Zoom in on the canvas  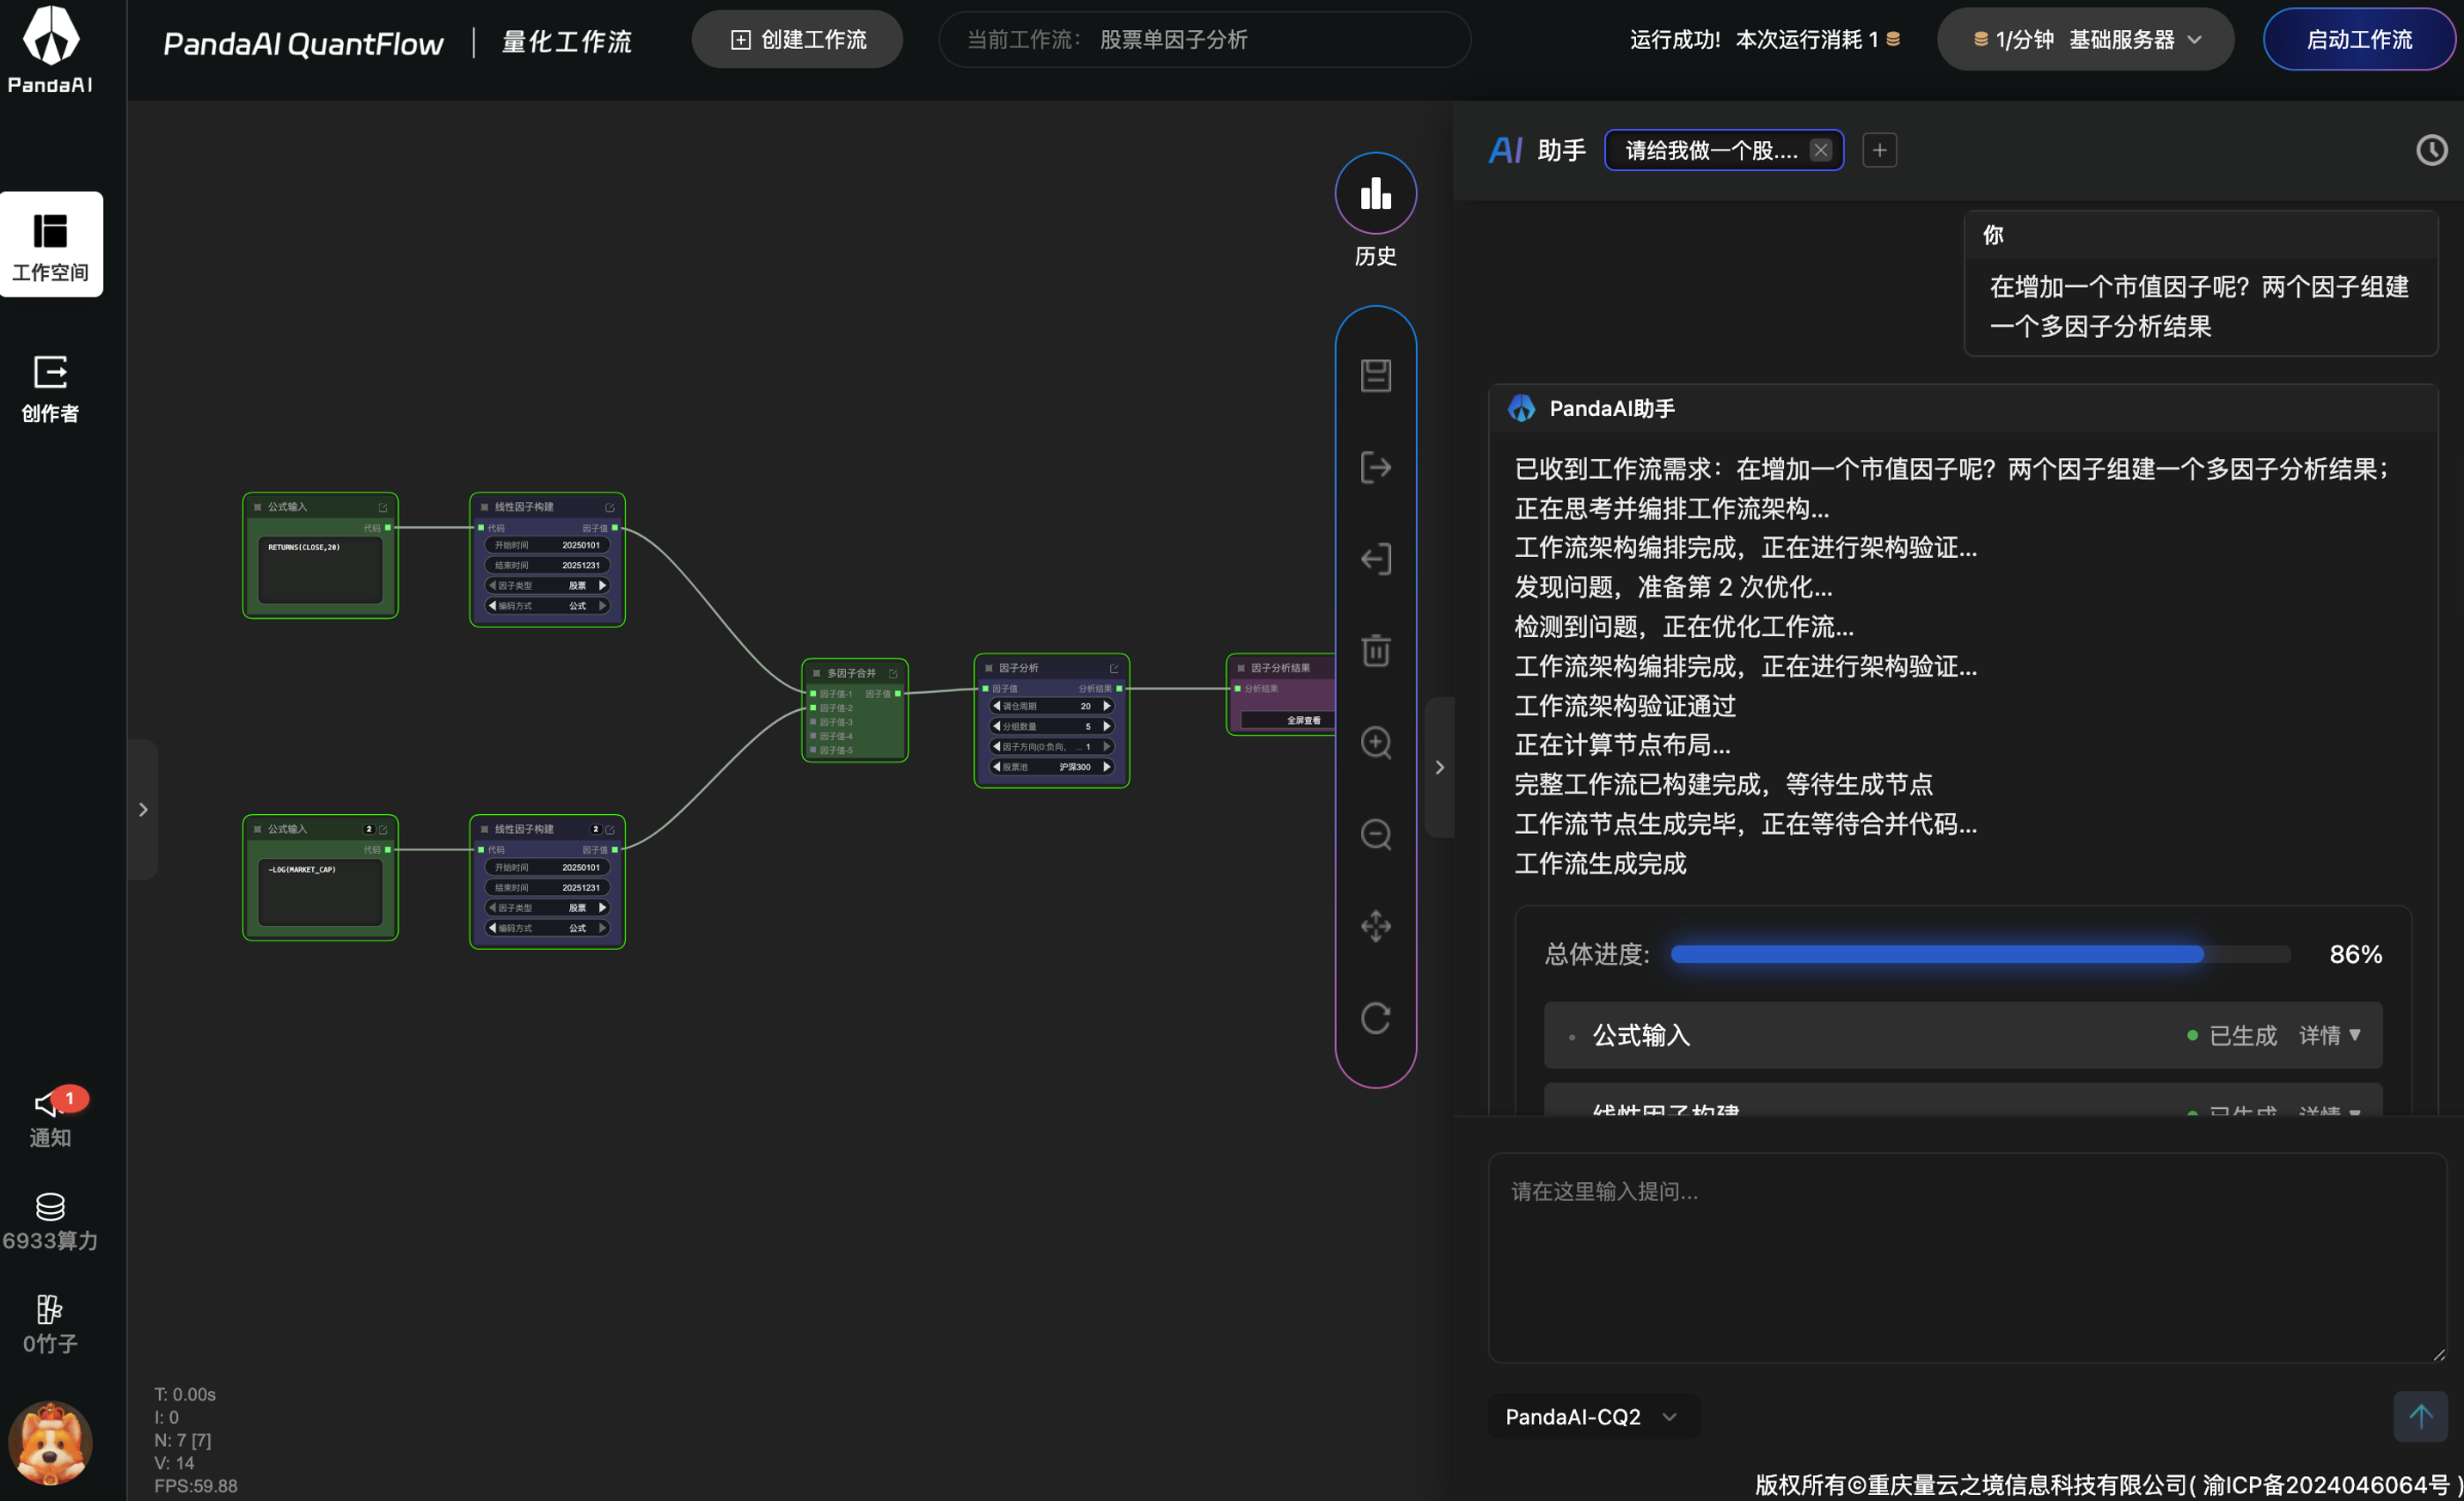coord(1376,742)
